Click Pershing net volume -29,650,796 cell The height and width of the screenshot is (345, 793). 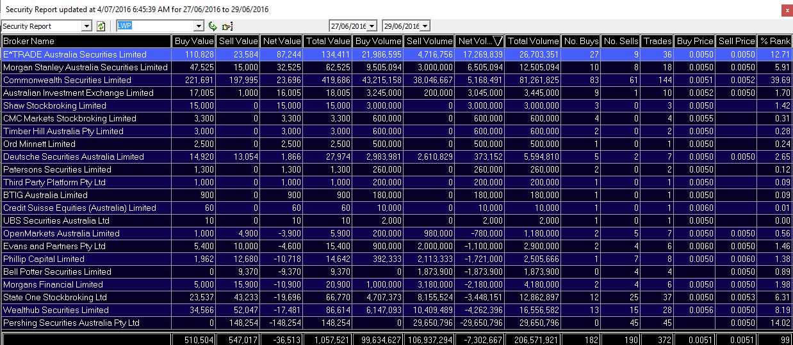(x=480, y=323)
